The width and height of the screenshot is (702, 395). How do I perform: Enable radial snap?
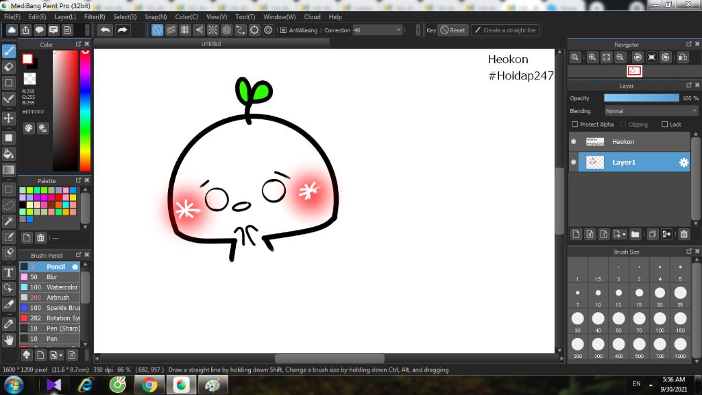click(x=213, y=30)
